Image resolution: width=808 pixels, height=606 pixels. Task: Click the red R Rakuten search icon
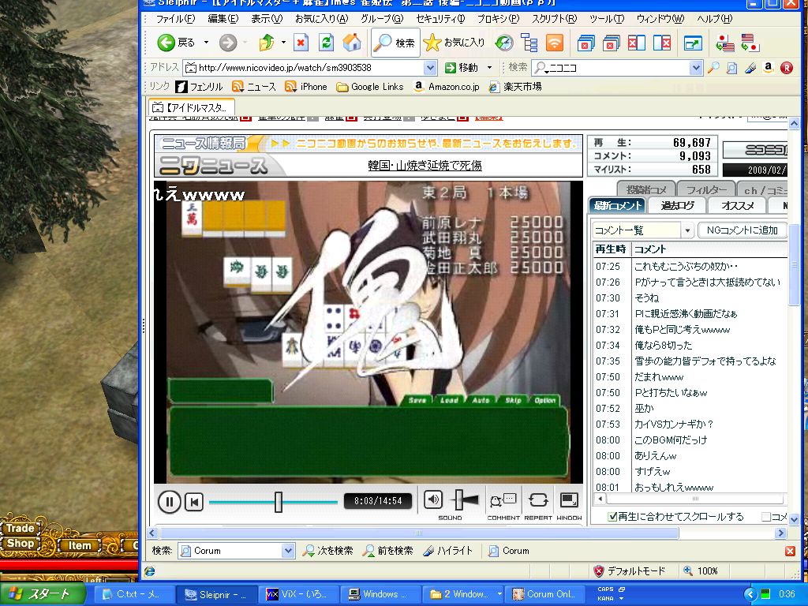point(787,68)
